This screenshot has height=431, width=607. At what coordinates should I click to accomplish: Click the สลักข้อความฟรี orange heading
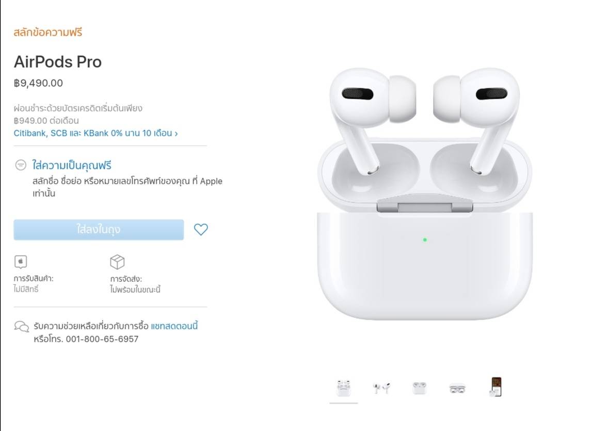click(x=48, y=33)
